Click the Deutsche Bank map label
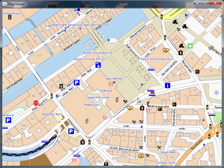The height and width of the screenshot is (168, 224). pyautogui.click(x=52, y=114)
